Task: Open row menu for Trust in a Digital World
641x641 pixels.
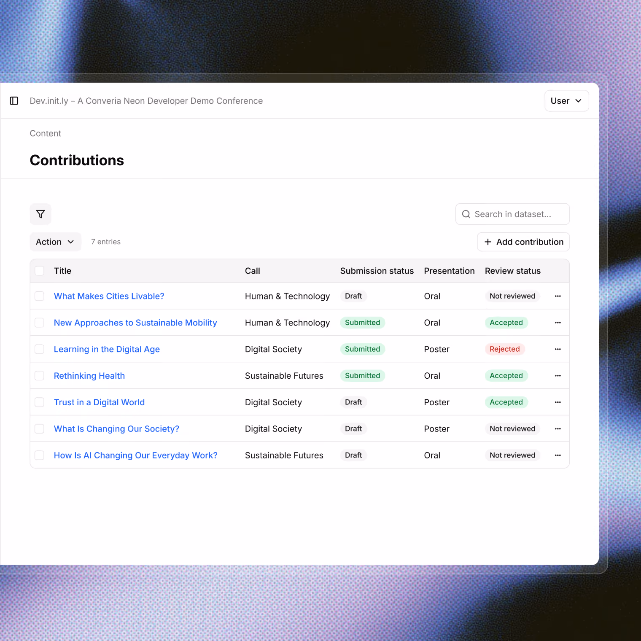Action: tap(558, 402)
